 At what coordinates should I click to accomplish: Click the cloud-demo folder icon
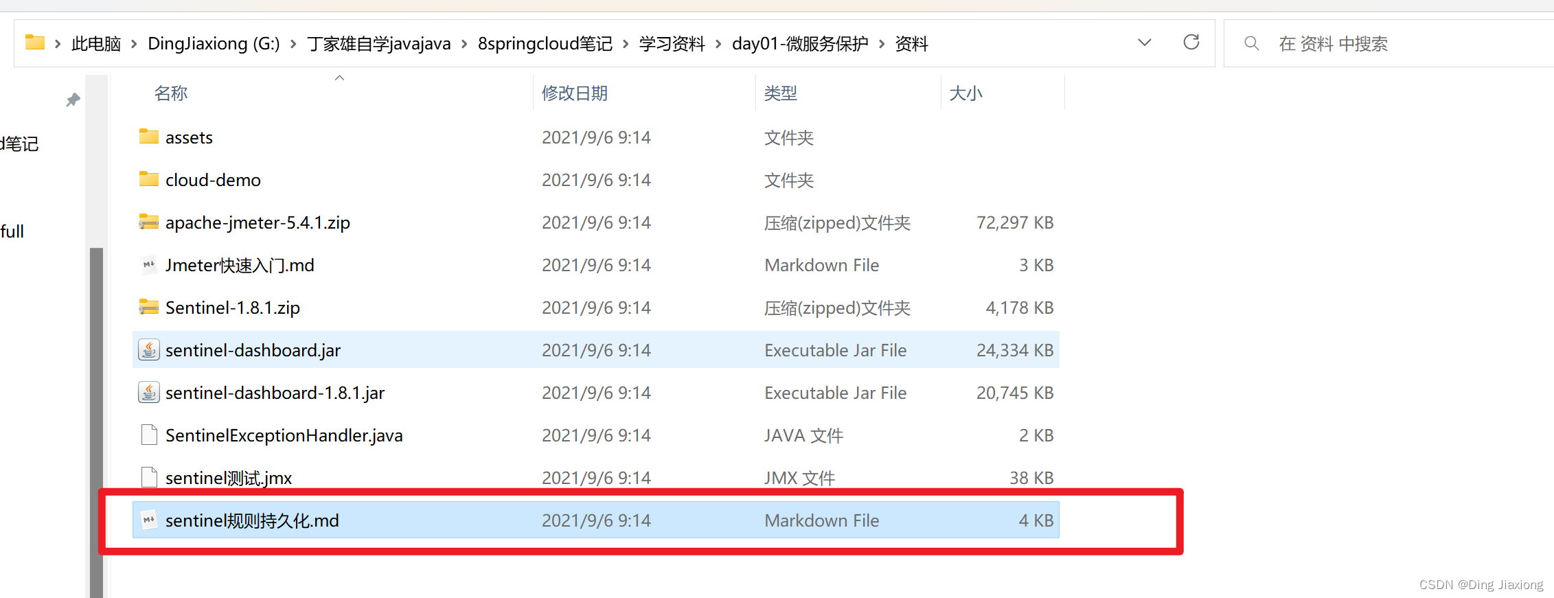click(149, 179)
